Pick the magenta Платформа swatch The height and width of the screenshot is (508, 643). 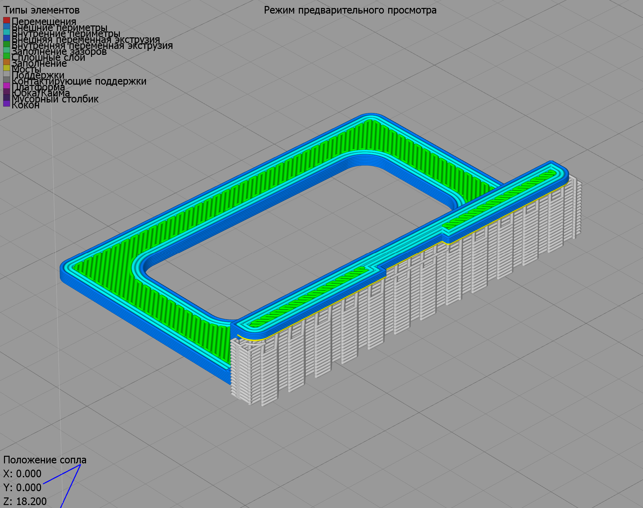click(6, 86)
